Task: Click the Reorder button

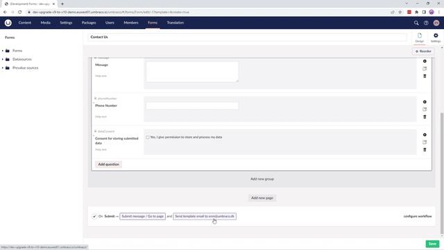Action: 423,51
